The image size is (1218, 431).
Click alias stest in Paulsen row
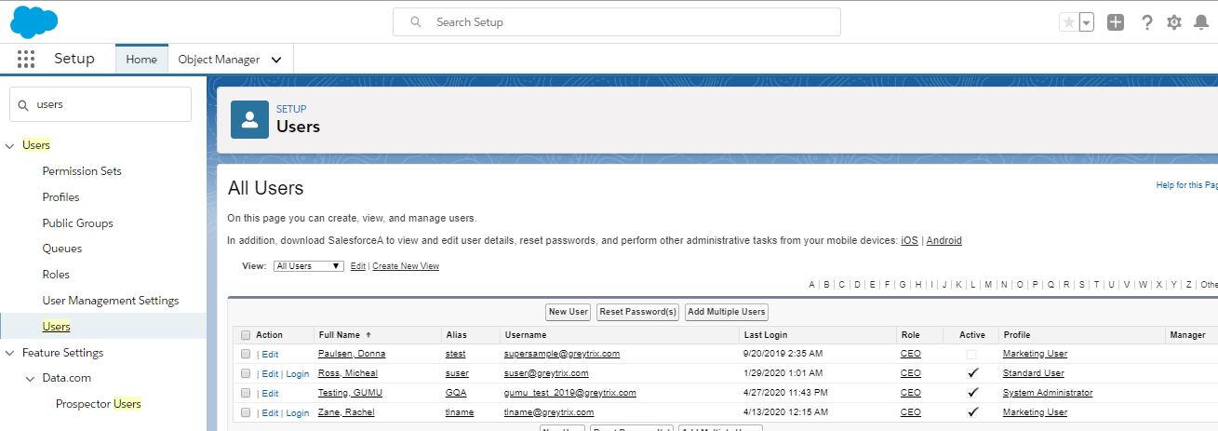[456, 354]
